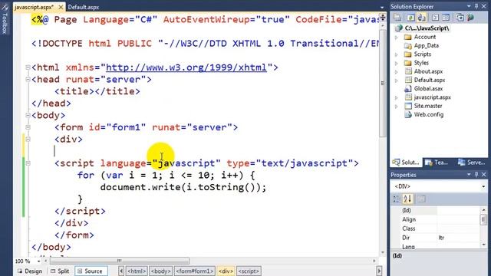Click the View Designer icon in Solution Explorer

[446, 18]
